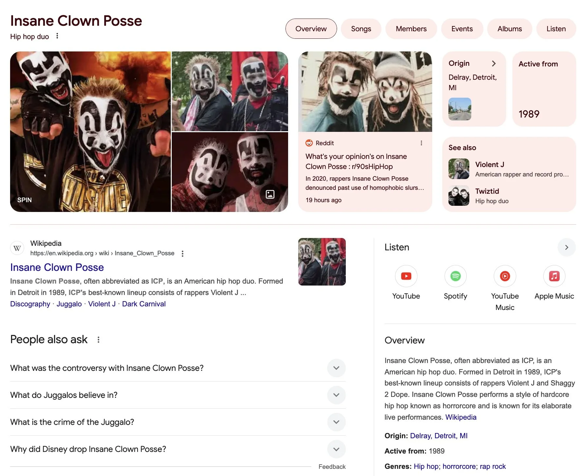Click the rap rock genre link
Screen dimensions: 586x476
point(493,466)
